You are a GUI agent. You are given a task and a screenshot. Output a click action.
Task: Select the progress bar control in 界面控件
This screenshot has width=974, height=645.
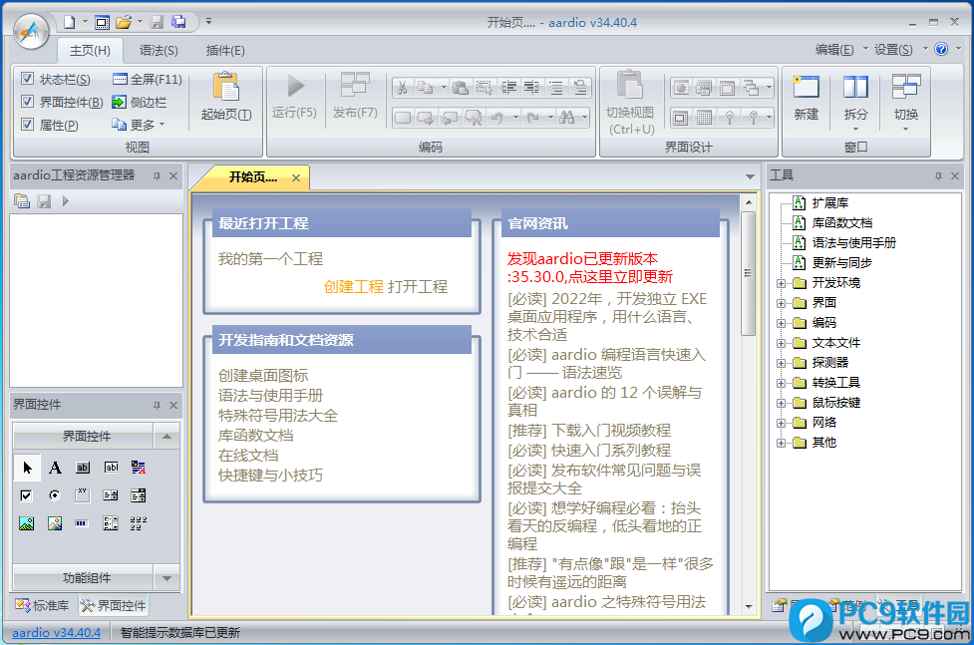tap(82, 523)
